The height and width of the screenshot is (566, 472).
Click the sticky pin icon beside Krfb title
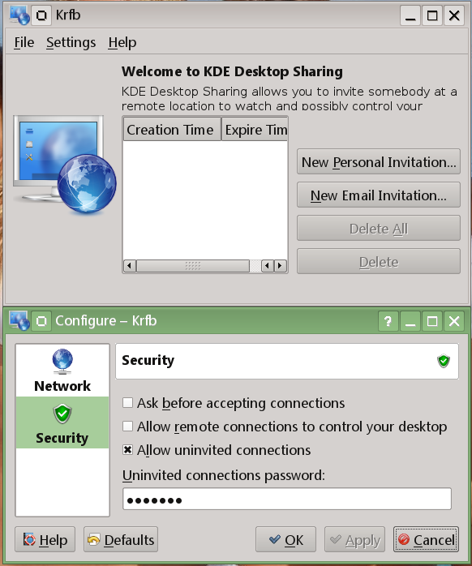coord(41,15)
